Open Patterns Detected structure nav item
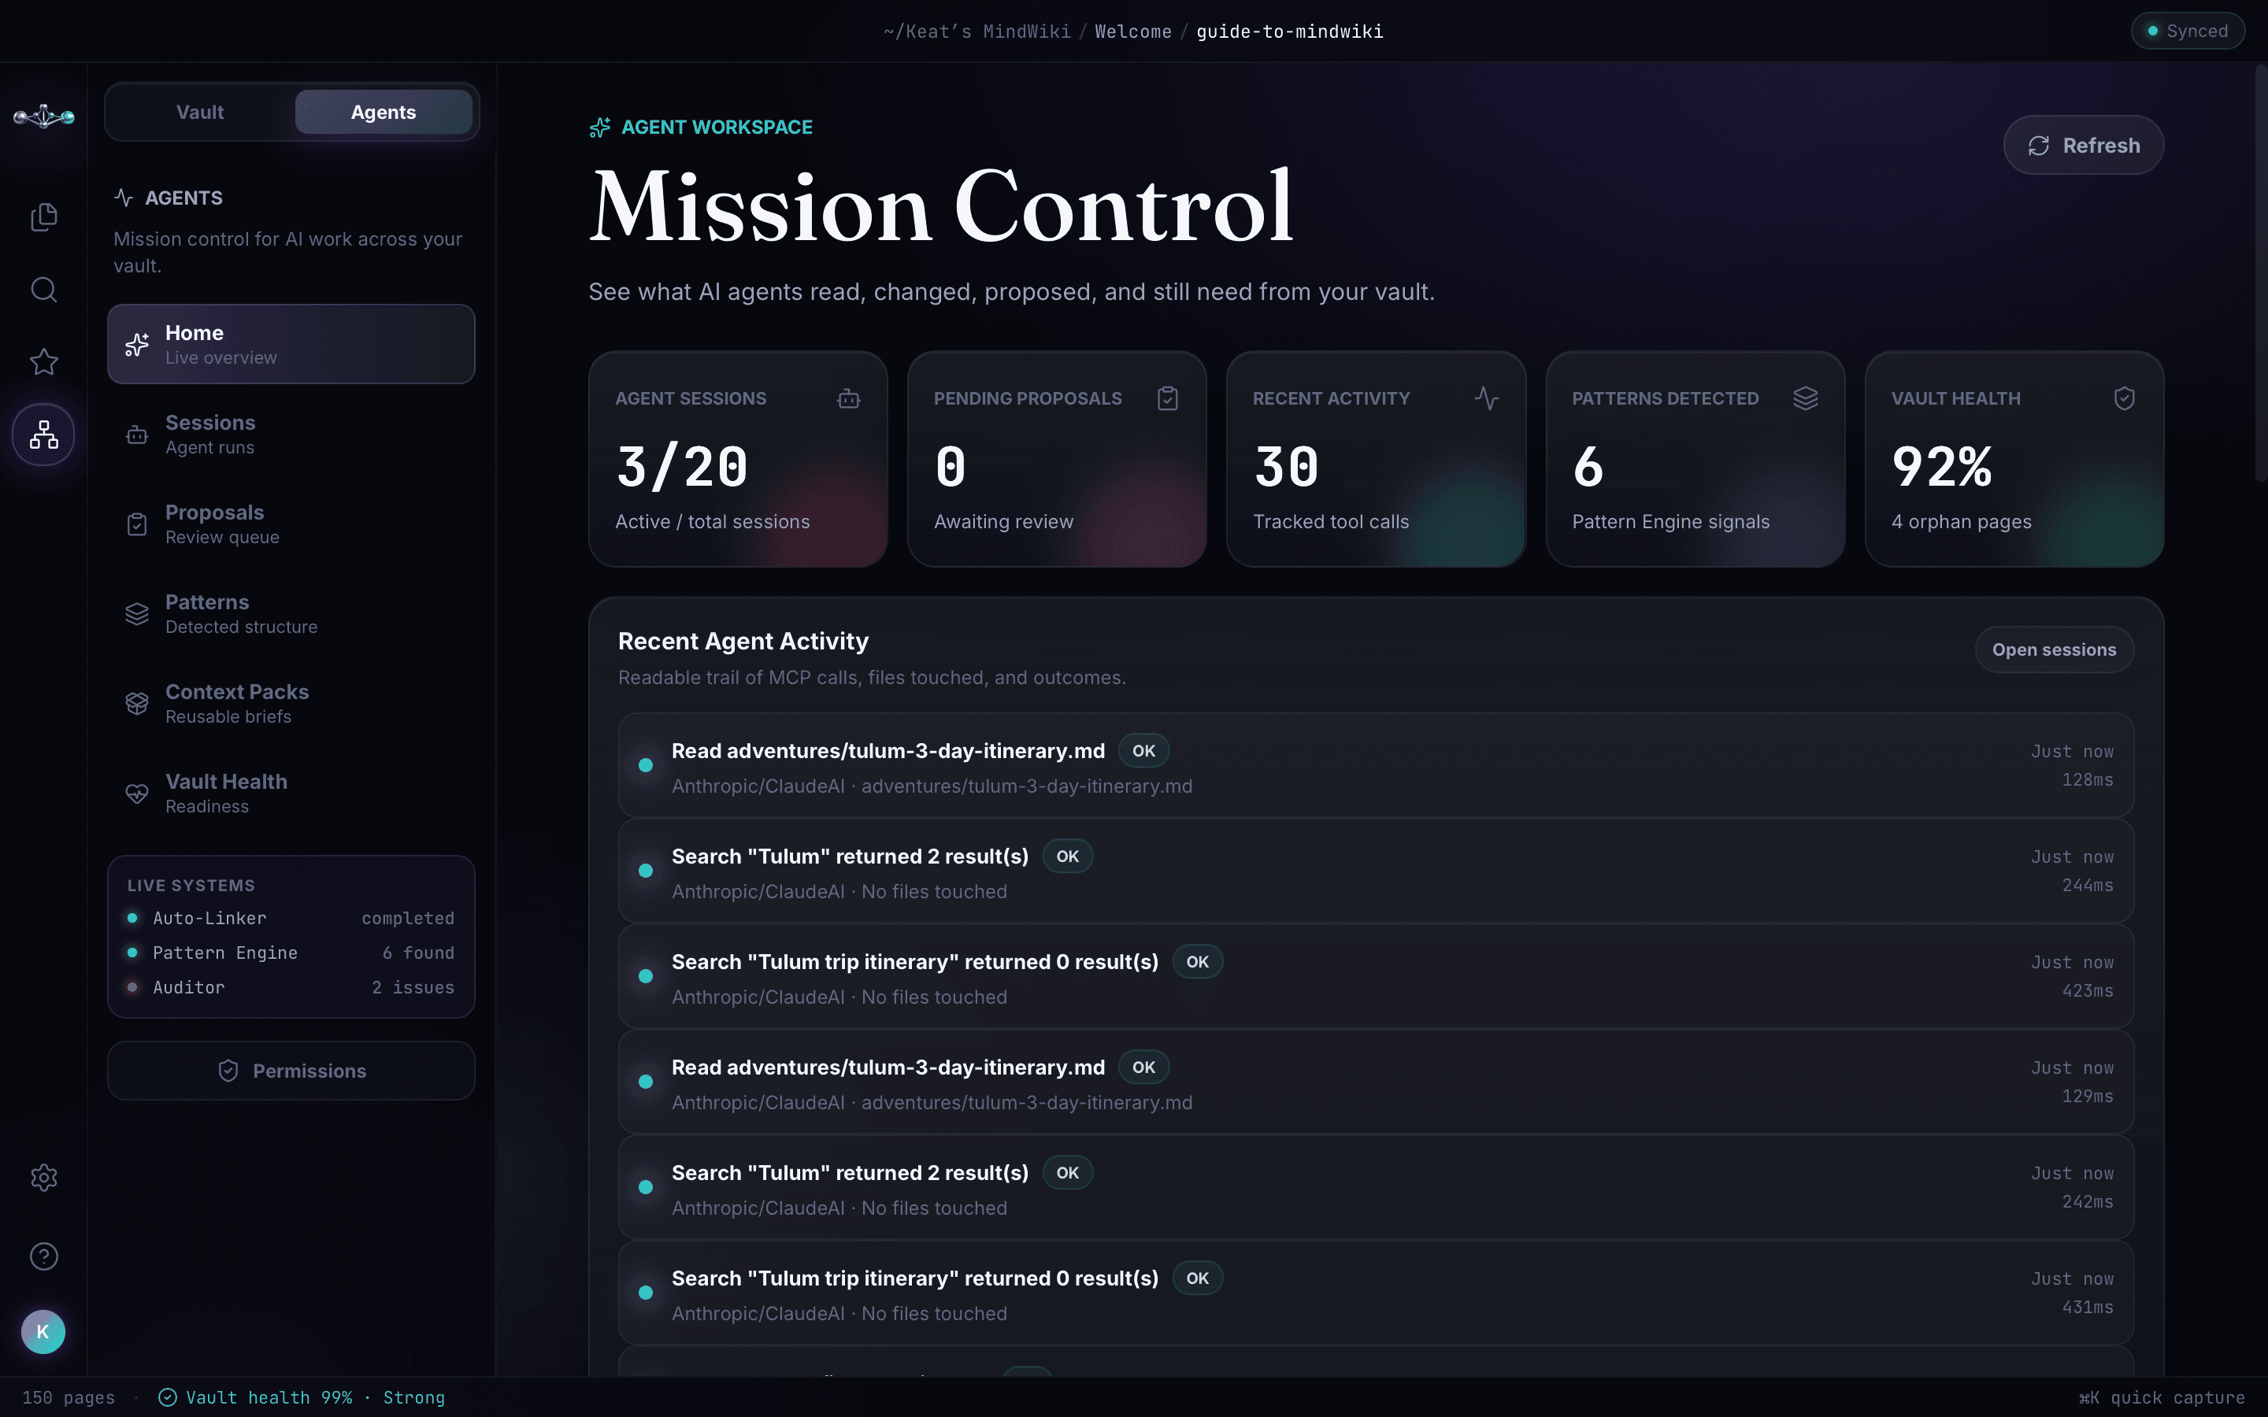2268x1417 pixels. tap(291, 614)
